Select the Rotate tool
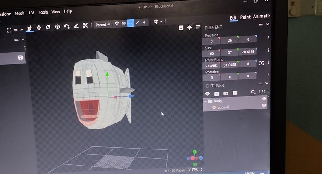The width and height of the screenshot is (322, 174). (48, 27)
